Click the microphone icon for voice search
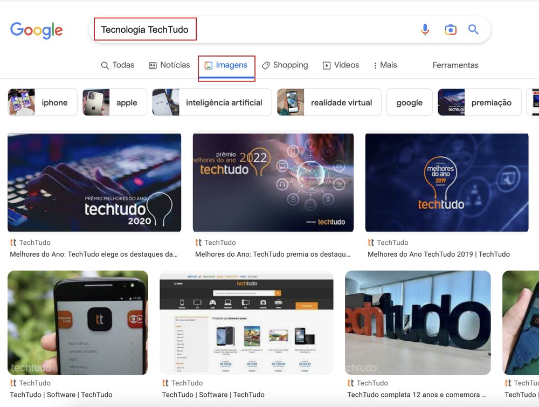The image size is (539, 407). [x=425, y=30]
